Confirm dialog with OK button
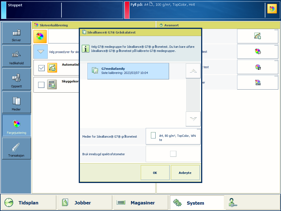The width and height of the screenshot is (281, 211). coord(155,173)
